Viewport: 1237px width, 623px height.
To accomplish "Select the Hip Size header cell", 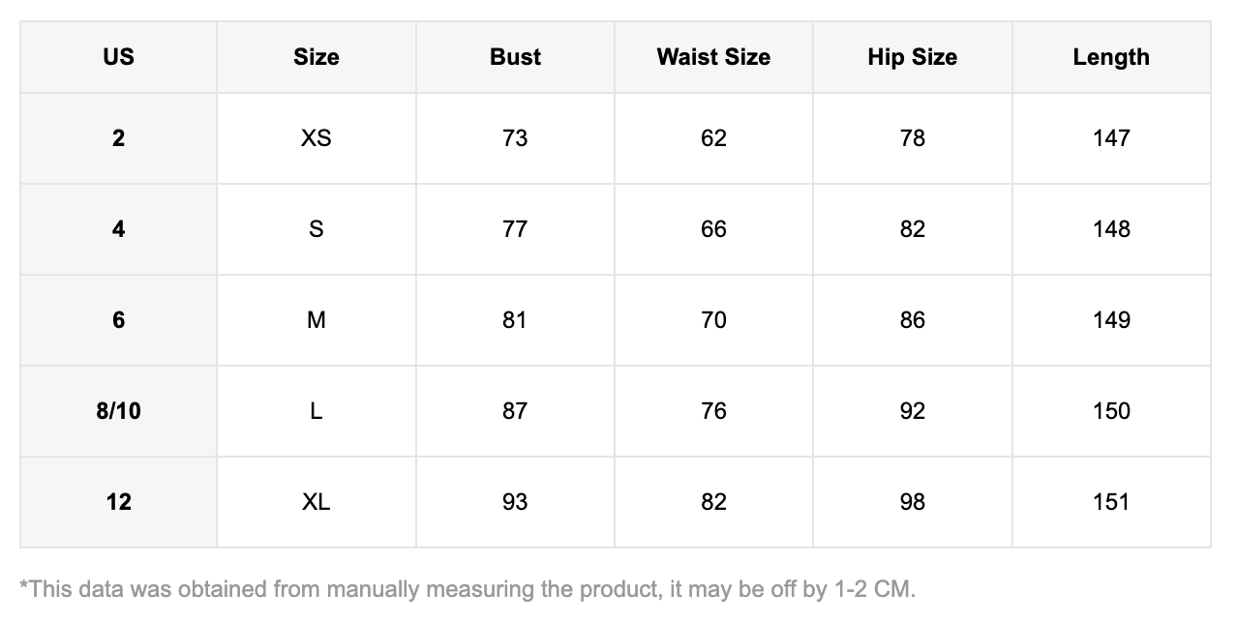I will pos(912,57).
